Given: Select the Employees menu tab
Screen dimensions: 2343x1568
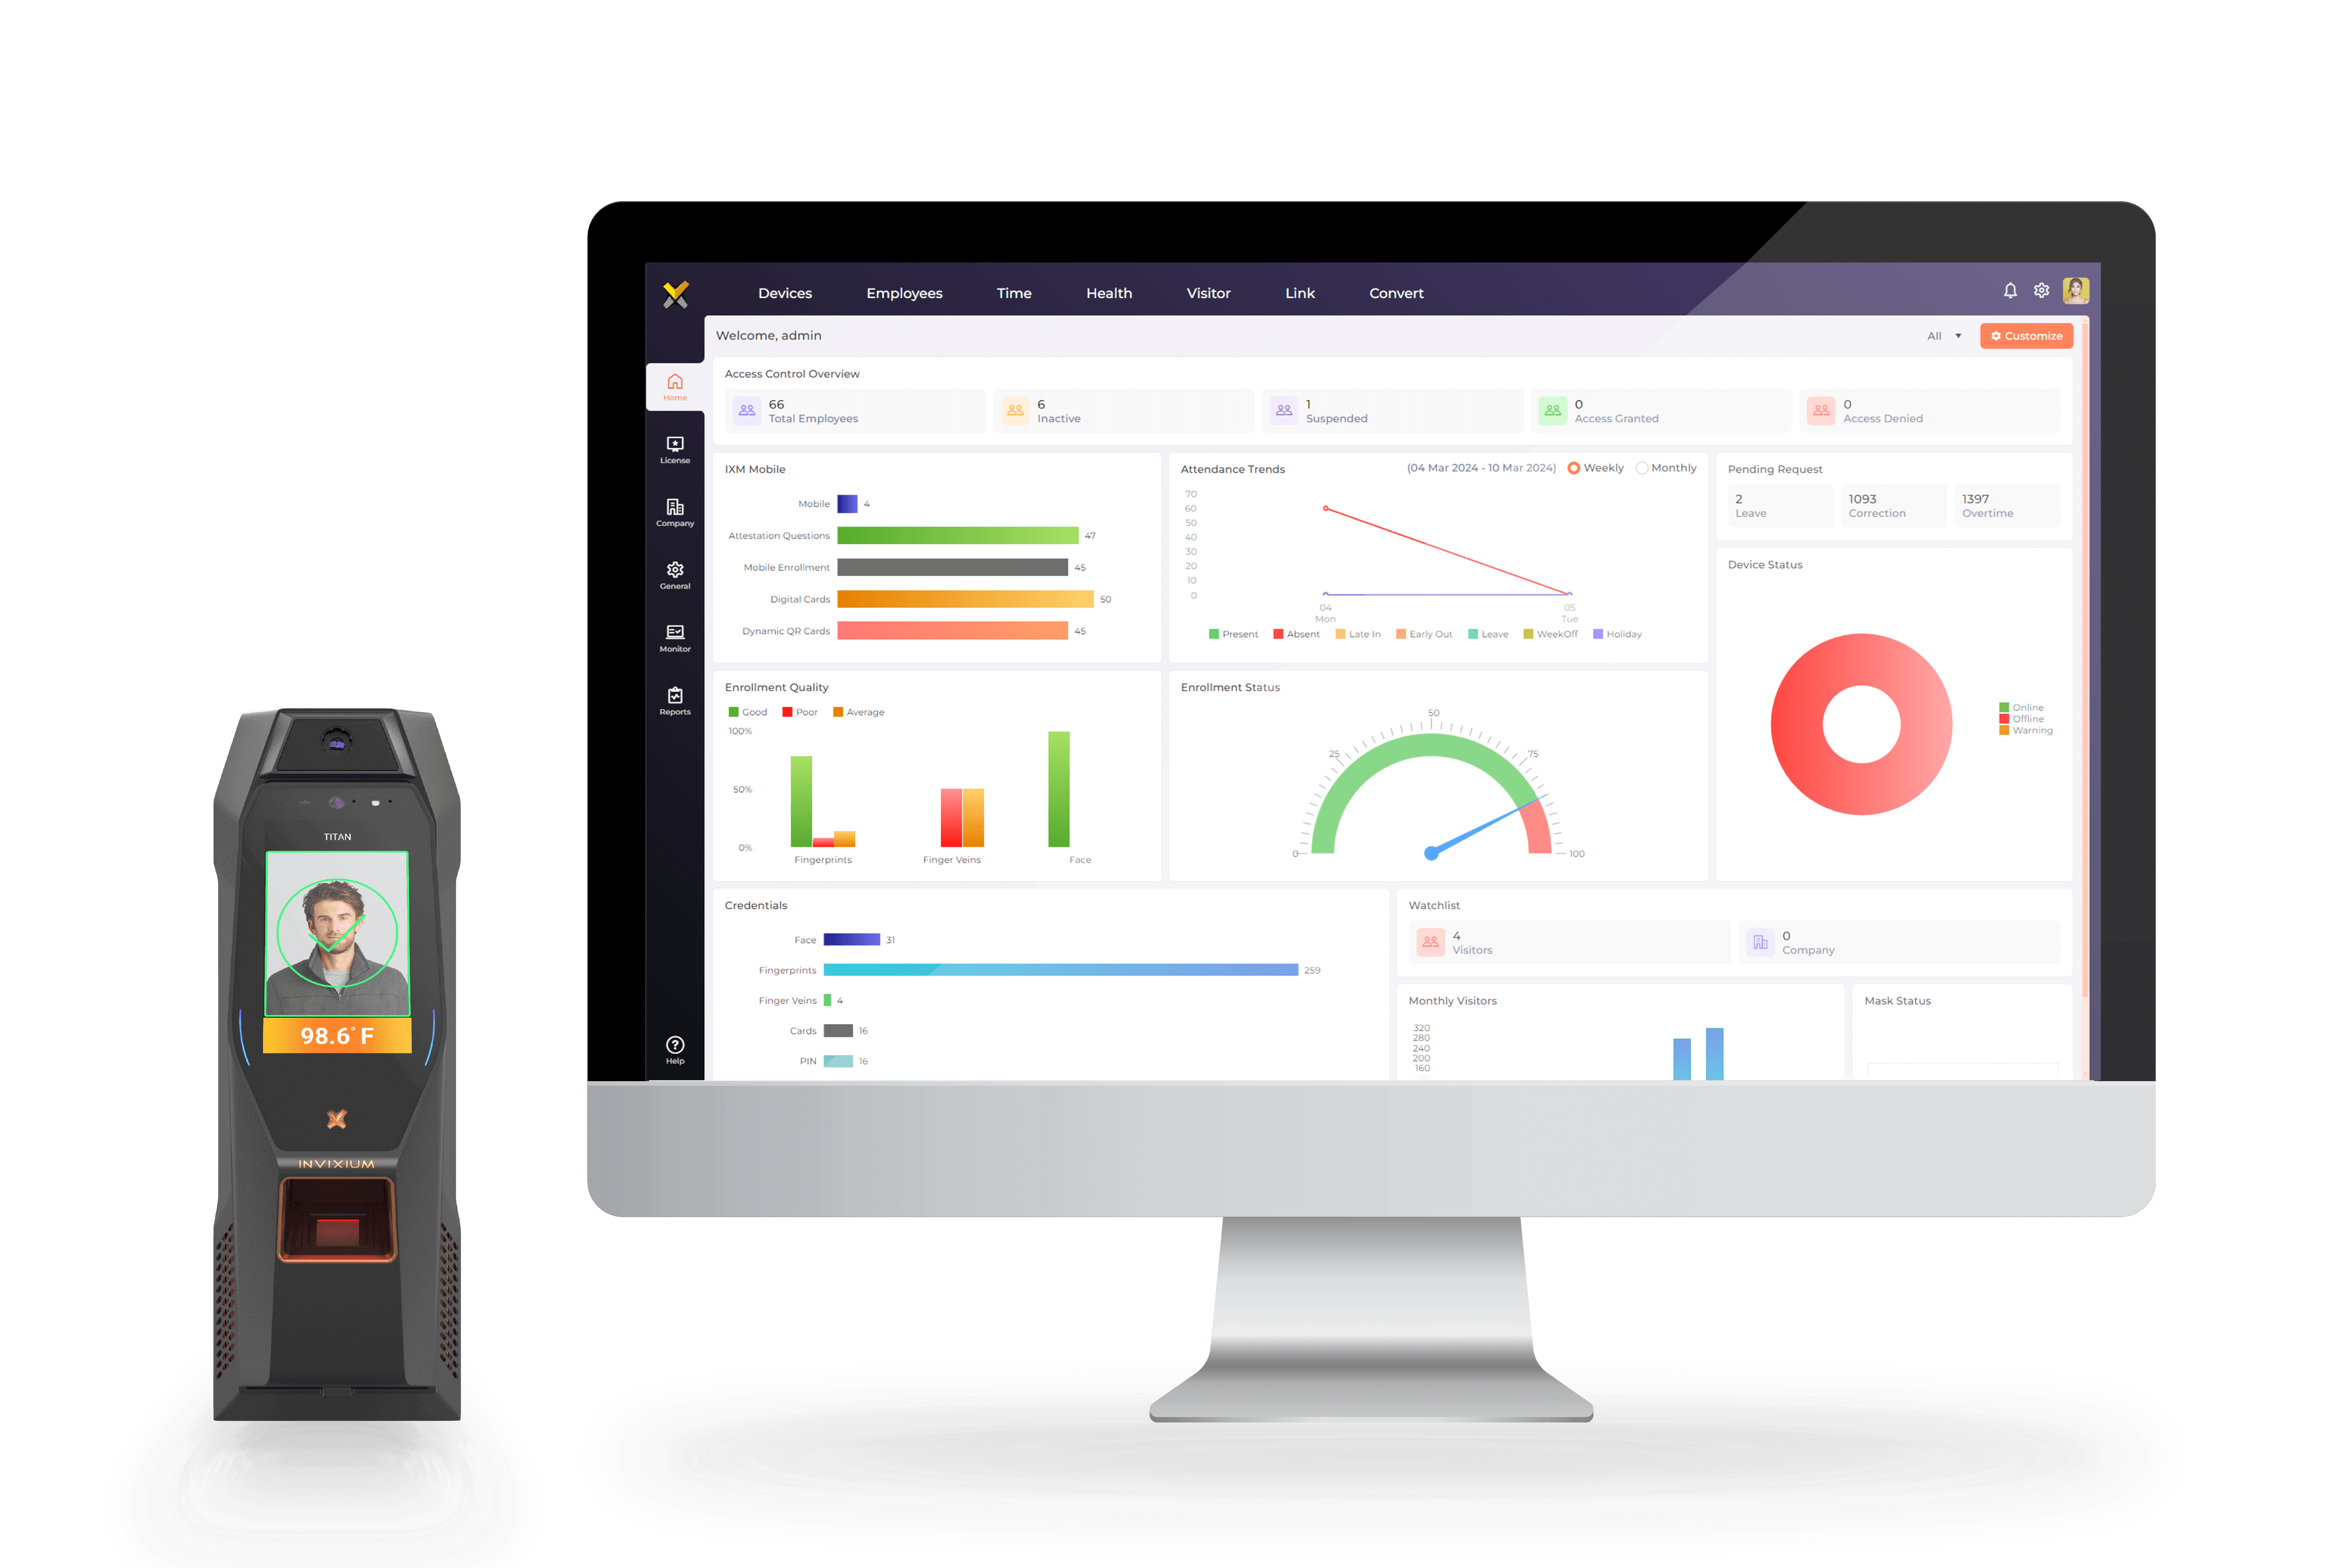Looking at the screenshot, I should 903,292.
